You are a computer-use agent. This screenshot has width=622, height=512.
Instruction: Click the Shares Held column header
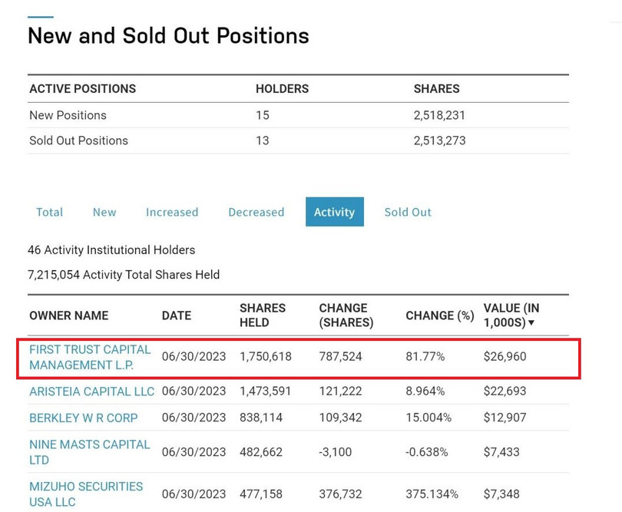pyautogui.click(x=263, y=315)
